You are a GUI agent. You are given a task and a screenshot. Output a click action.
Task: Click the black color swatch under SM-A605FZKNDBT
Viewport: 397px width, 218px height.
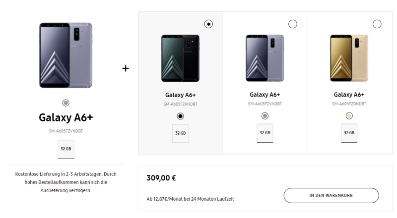point(181,115)
